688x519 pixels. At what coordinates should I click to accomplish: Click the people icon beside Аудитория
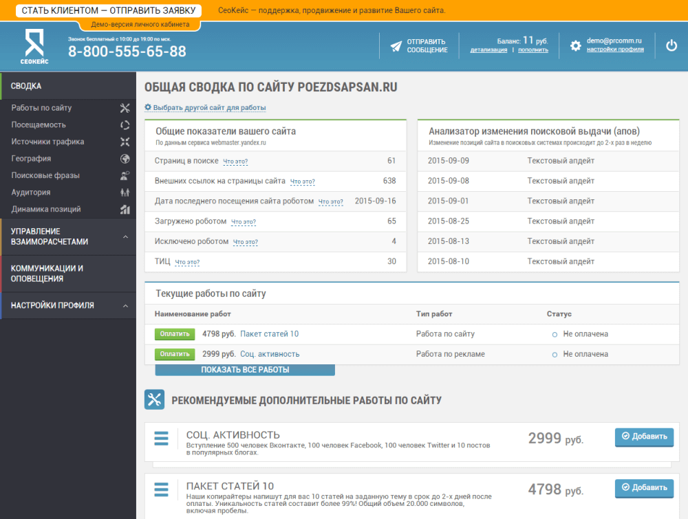125,192
